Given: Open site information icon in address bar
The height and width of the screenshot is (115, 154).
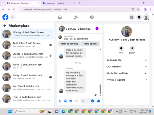Looking at the screenshot, I should point(21,10).
